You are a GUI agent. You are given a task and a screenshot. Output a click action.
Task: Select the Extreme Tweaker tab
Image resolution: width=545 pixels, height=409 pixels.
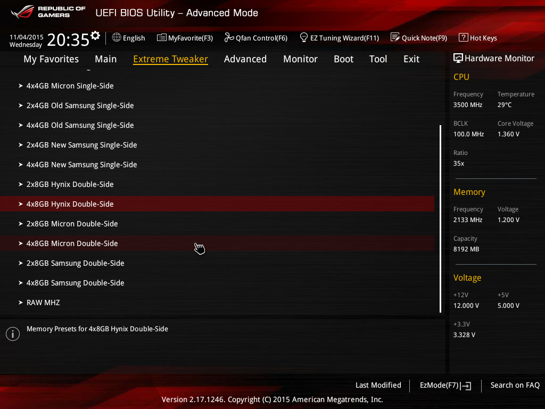click(171, 59)
